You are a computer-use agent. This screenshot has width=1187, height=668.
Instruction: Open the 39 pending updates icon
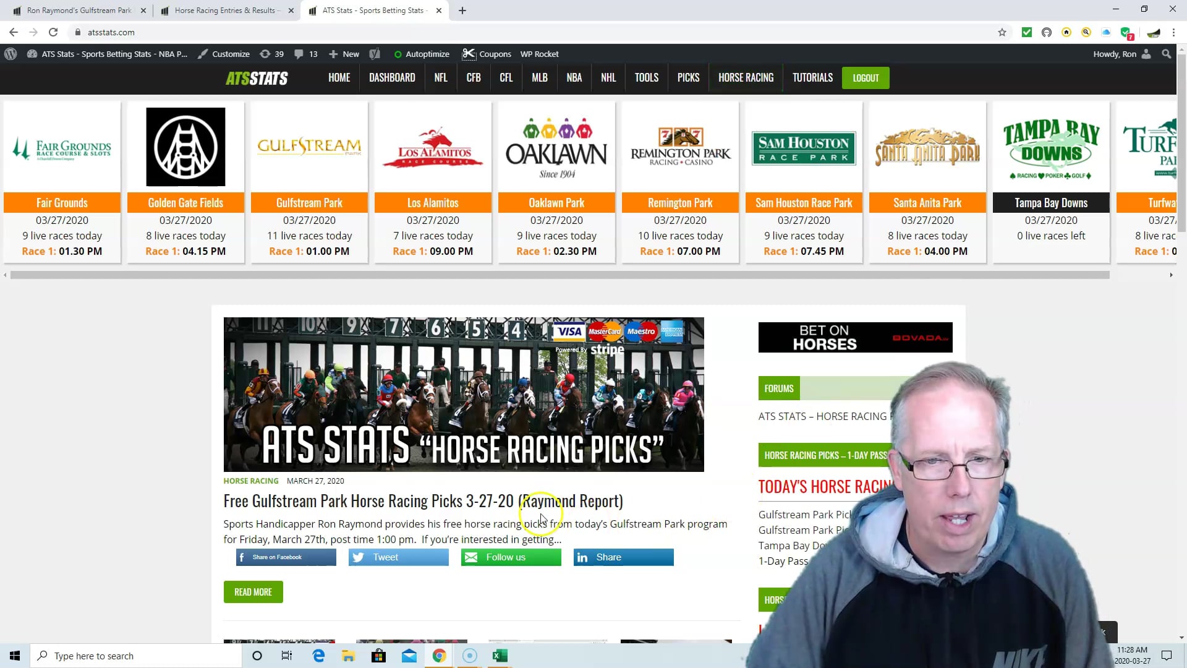[x=272, y=54]
